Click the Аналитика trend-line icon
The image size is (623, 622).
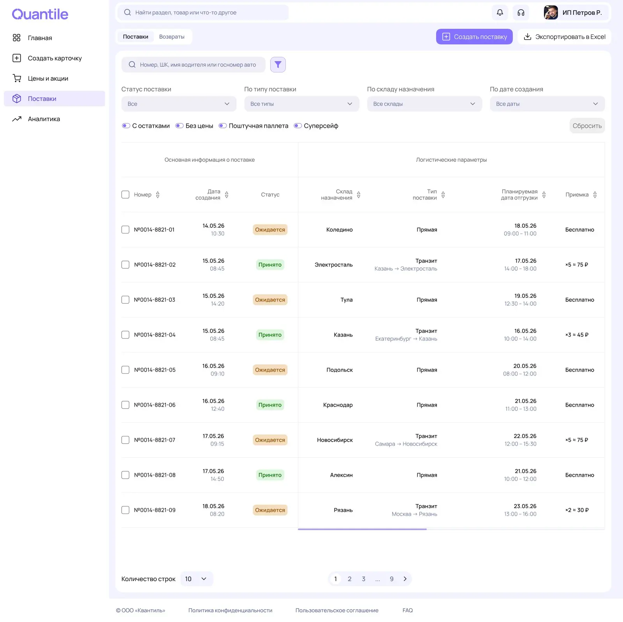click(x=16, y=119)
